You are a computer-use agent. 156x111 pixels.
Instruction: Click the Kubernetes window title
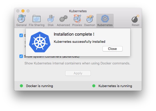click(x=78, y=11)
